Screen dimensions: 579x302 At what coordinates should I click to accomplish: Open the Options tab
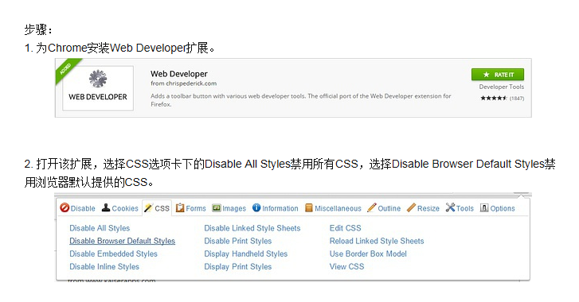click(503, 208)
